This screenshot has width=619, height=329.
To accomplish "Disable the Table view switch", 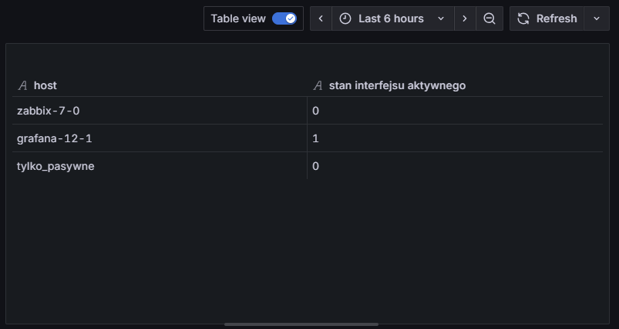I will (284, 18).
